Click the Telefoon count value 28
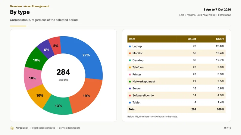241x135 pixels. (x=194, y=67)
